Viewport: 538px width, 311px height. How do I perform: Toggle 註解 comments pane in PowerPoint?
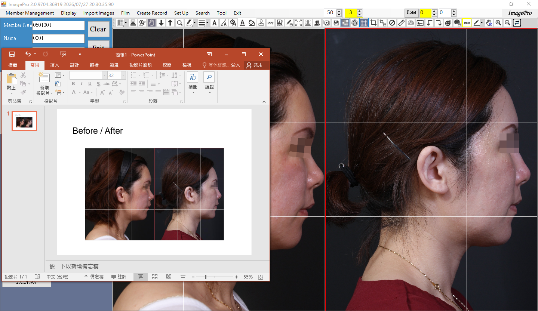point(119,277)
